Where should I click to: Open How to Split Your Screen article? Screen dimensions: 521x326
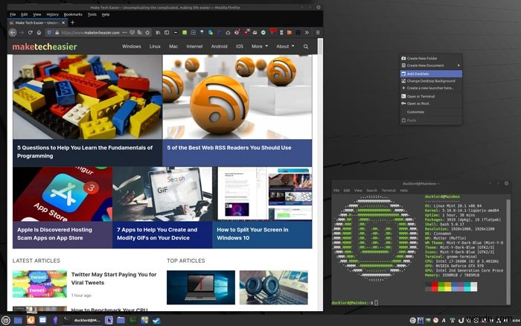(252, 234)
